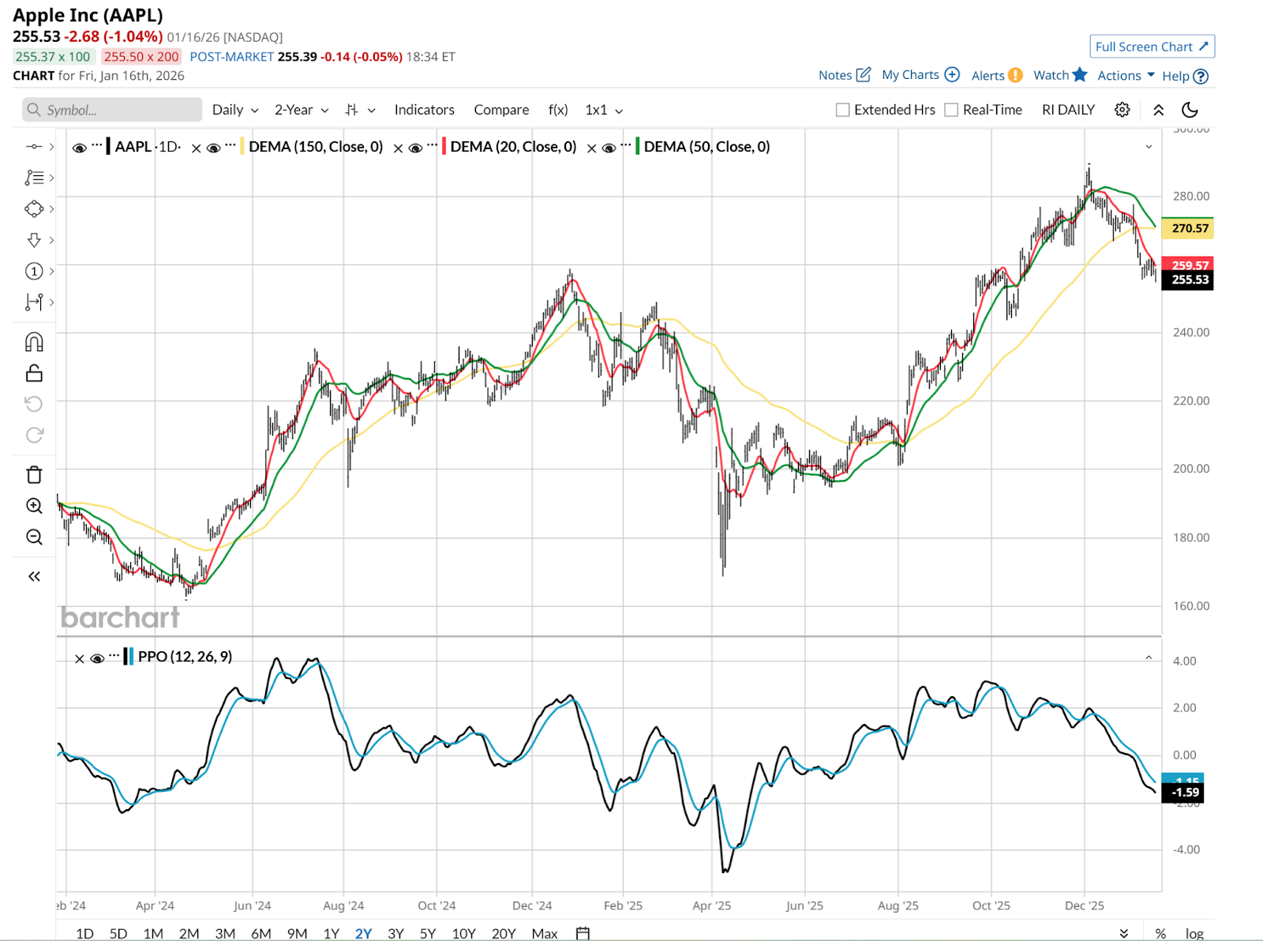
Task: Expand the Actions dropdown menu
Action: [1126, 75]
